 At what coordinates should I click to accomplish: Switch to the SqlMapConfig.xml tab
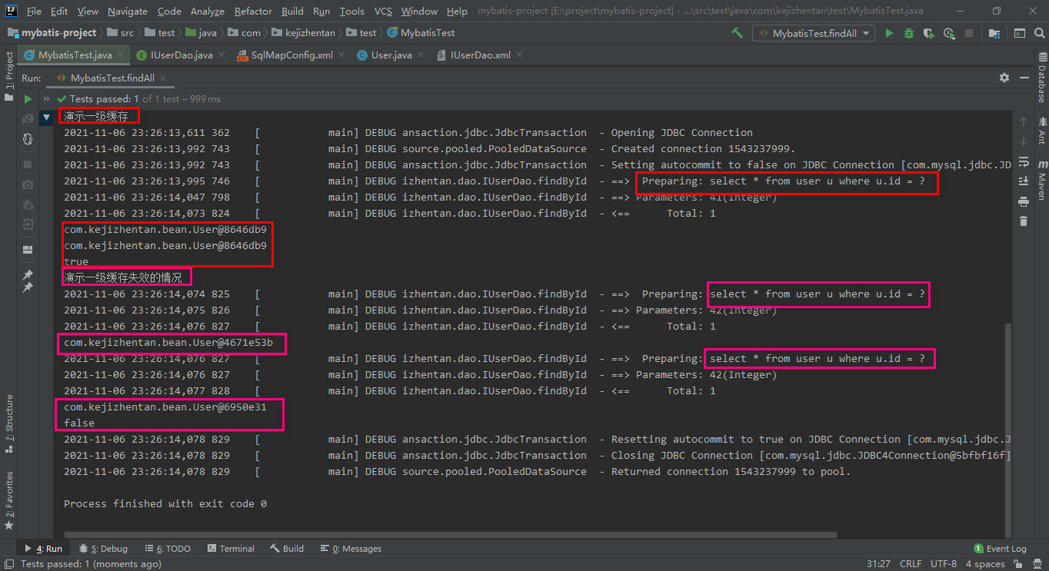[x=291, y=55]
